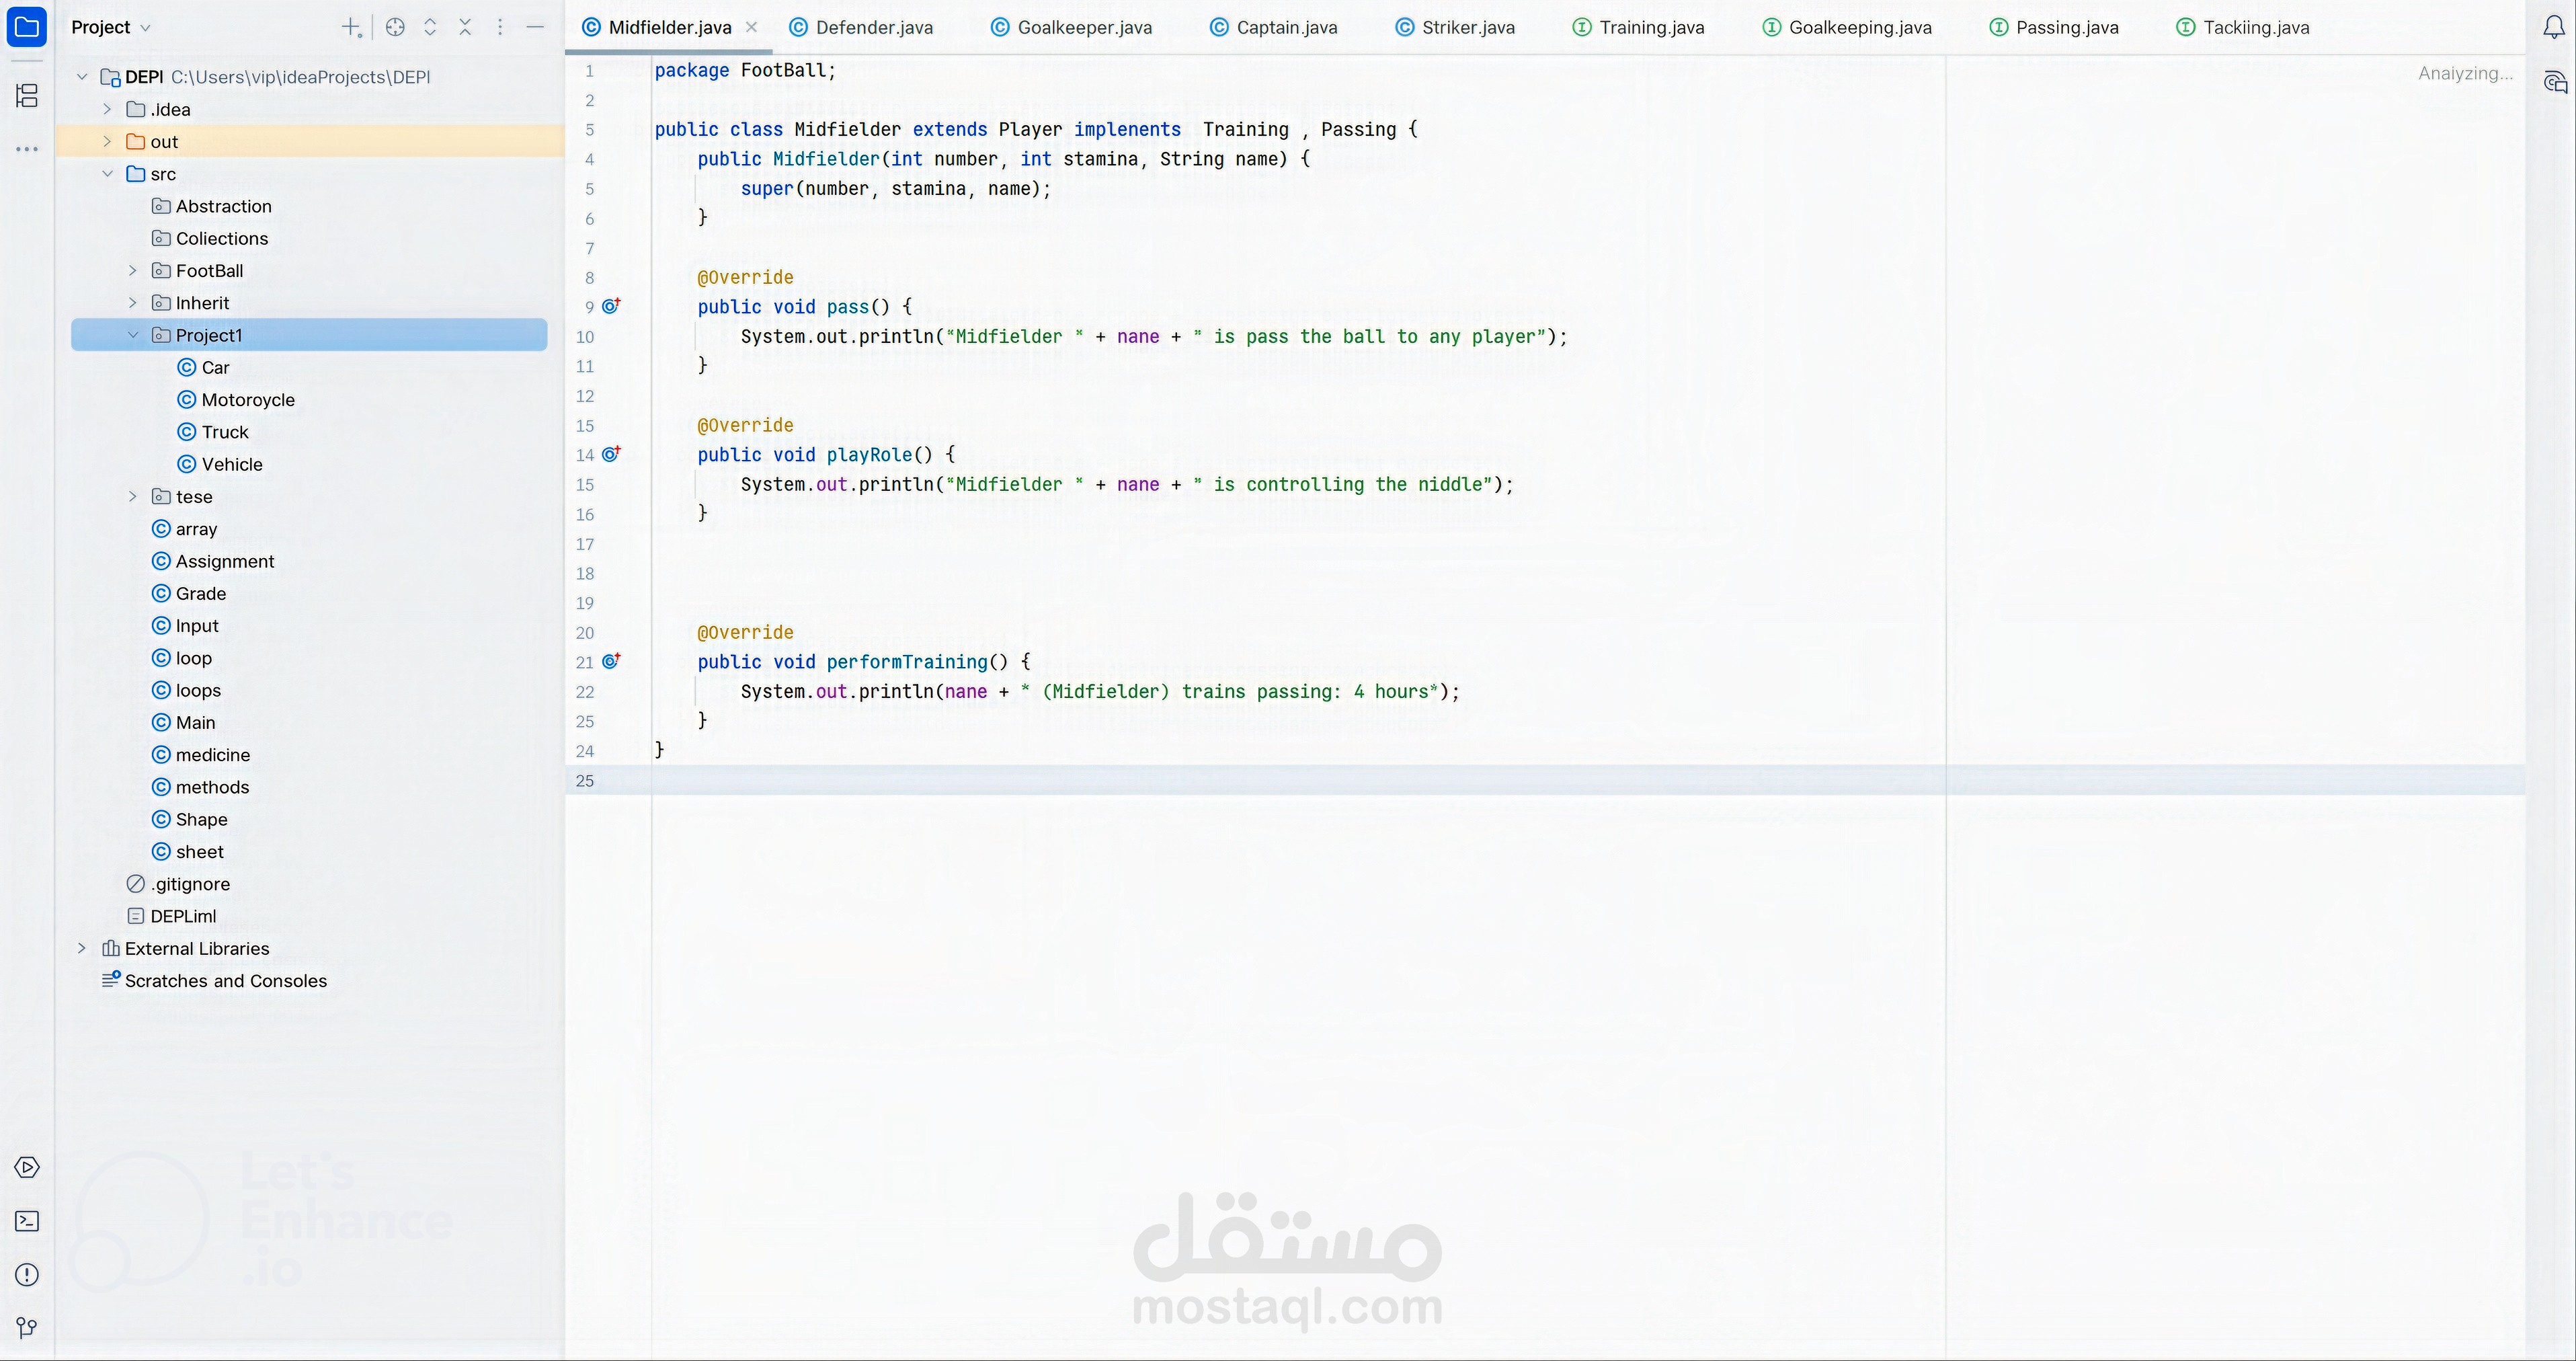This screenshot has width=2576, height=1361.
Task: Open the Problems tool window icon
Action: tap(27, 1274)
